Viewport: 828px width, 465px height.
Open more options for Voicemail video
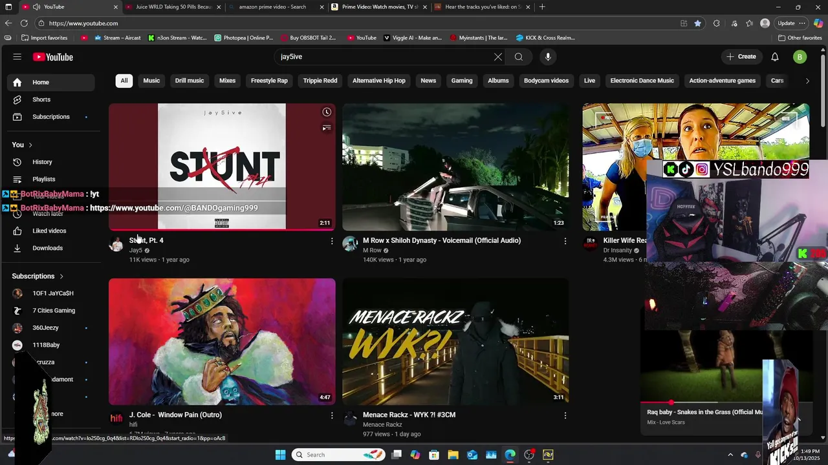pos(565,241)
